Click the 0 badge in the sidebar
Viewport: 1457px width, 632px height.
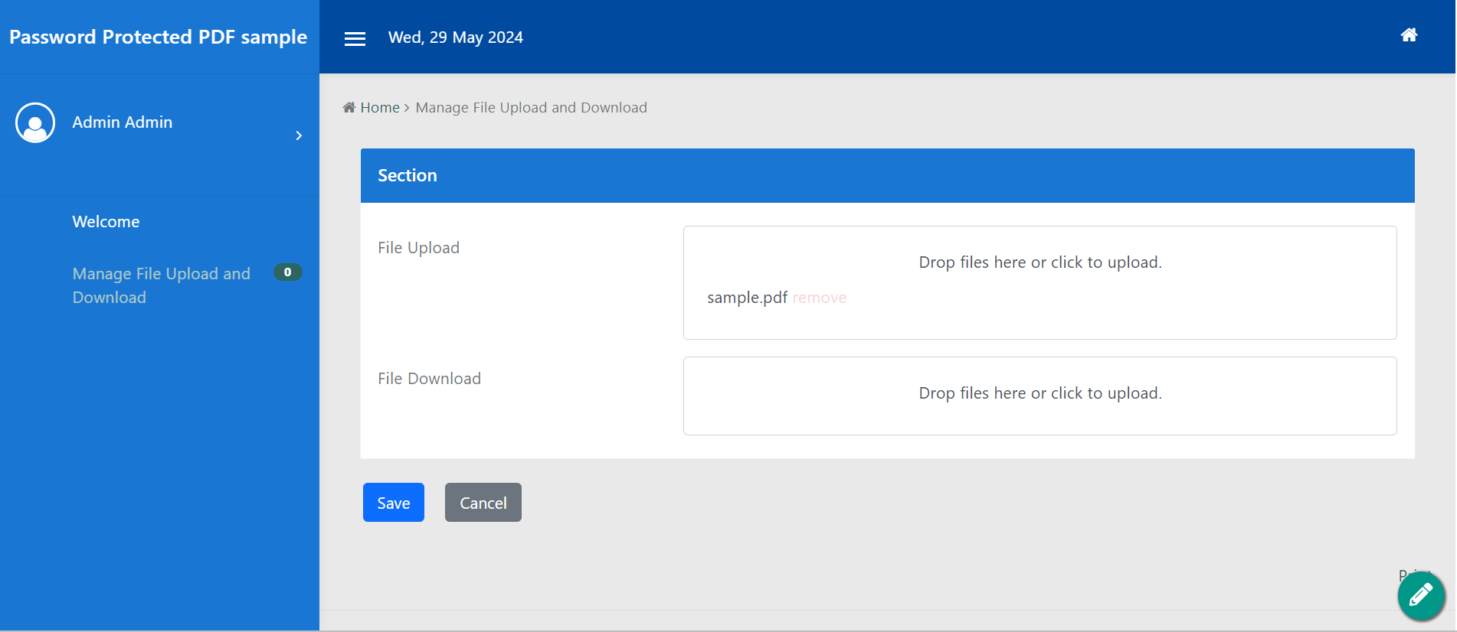tap(288, 272)
